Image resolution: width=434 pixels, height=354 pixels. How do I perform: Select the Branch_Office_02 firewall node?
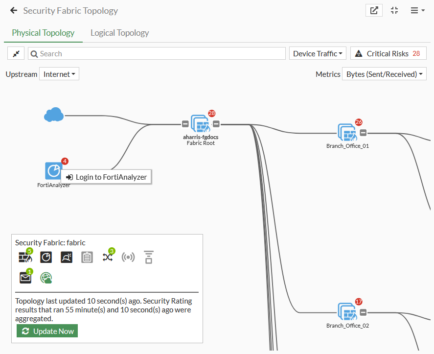[347, 312]
